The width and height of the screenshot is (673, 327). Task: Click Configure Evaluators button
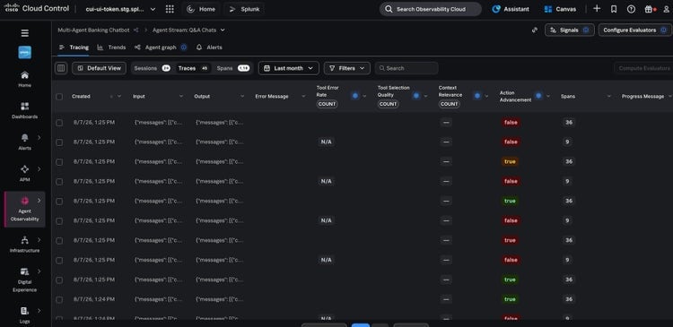tap(634, 30)
